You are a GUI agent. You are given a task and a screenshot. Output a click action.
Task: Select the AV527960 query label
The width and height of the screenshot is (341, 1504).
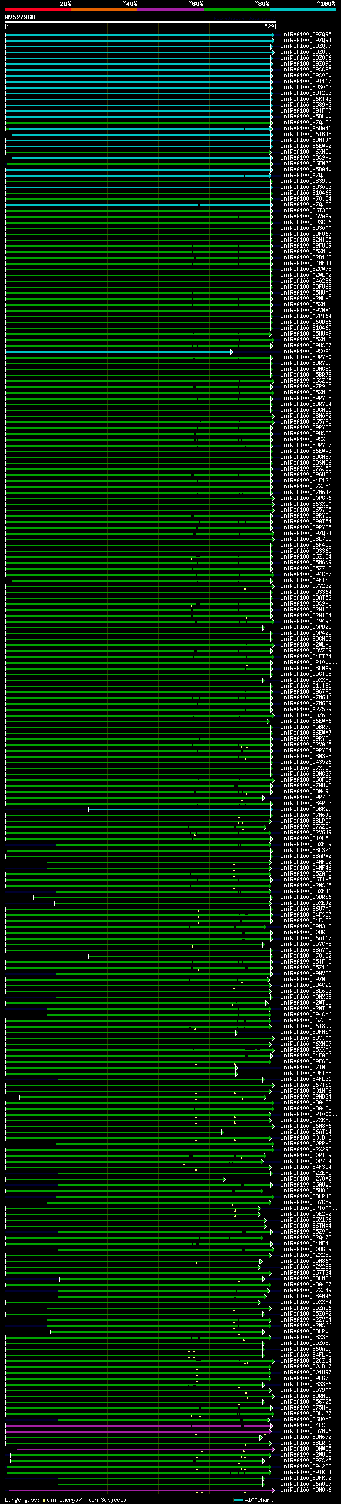20,18
